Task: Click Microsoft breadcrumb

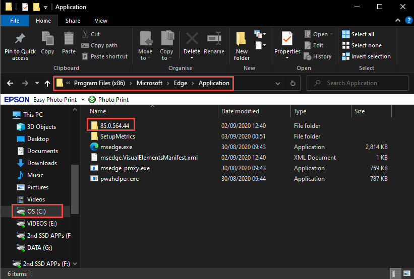Action: coord(149,83)
